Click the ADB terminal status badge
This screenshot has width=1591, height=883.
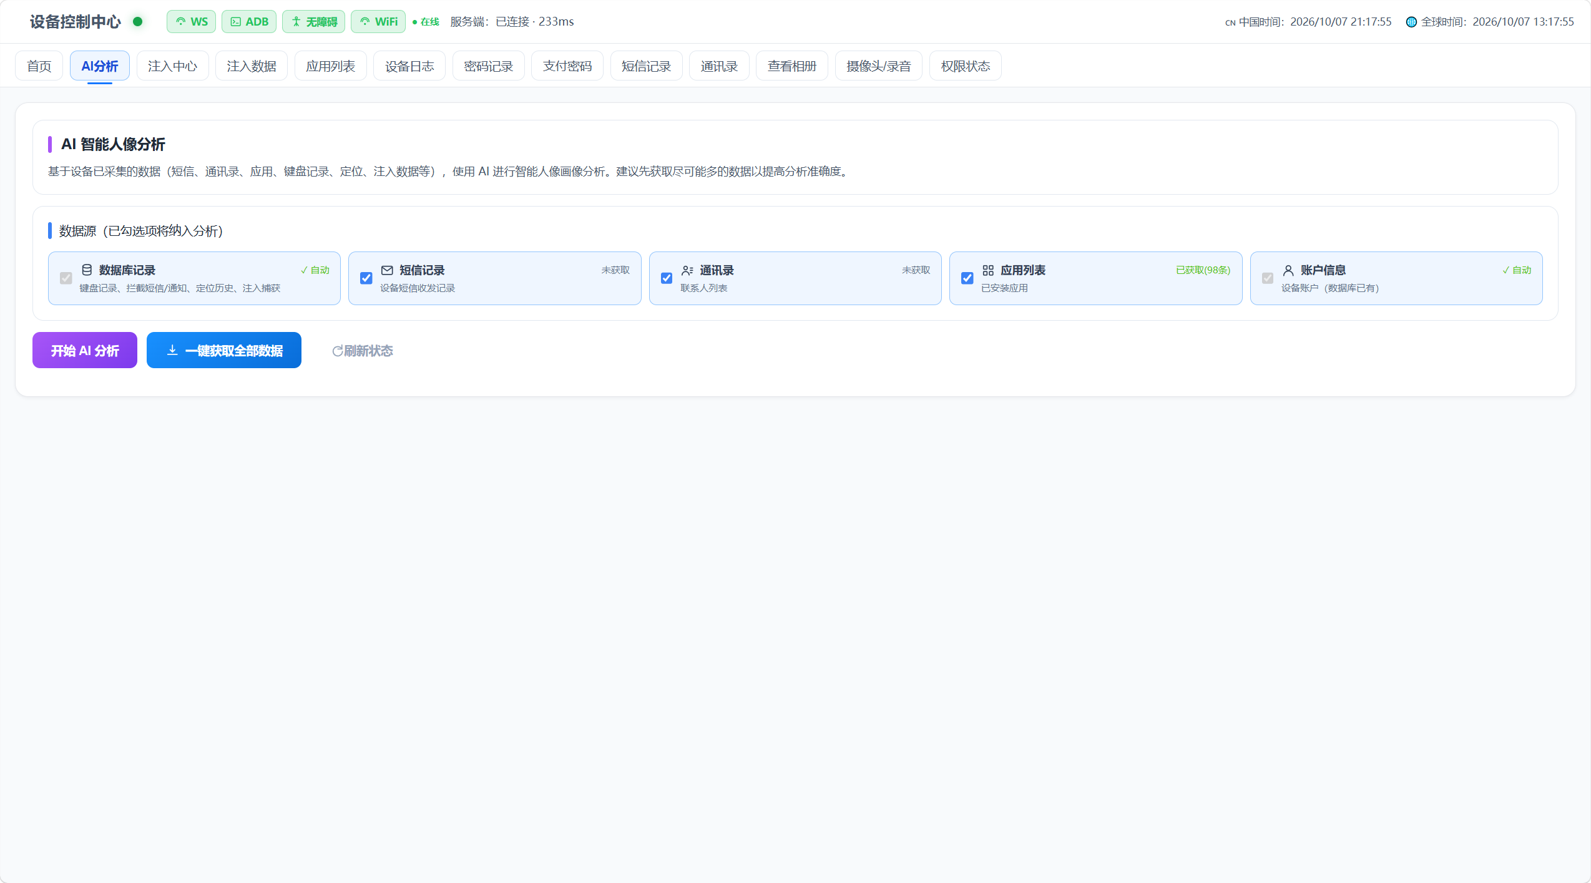[x=249, y=22]
